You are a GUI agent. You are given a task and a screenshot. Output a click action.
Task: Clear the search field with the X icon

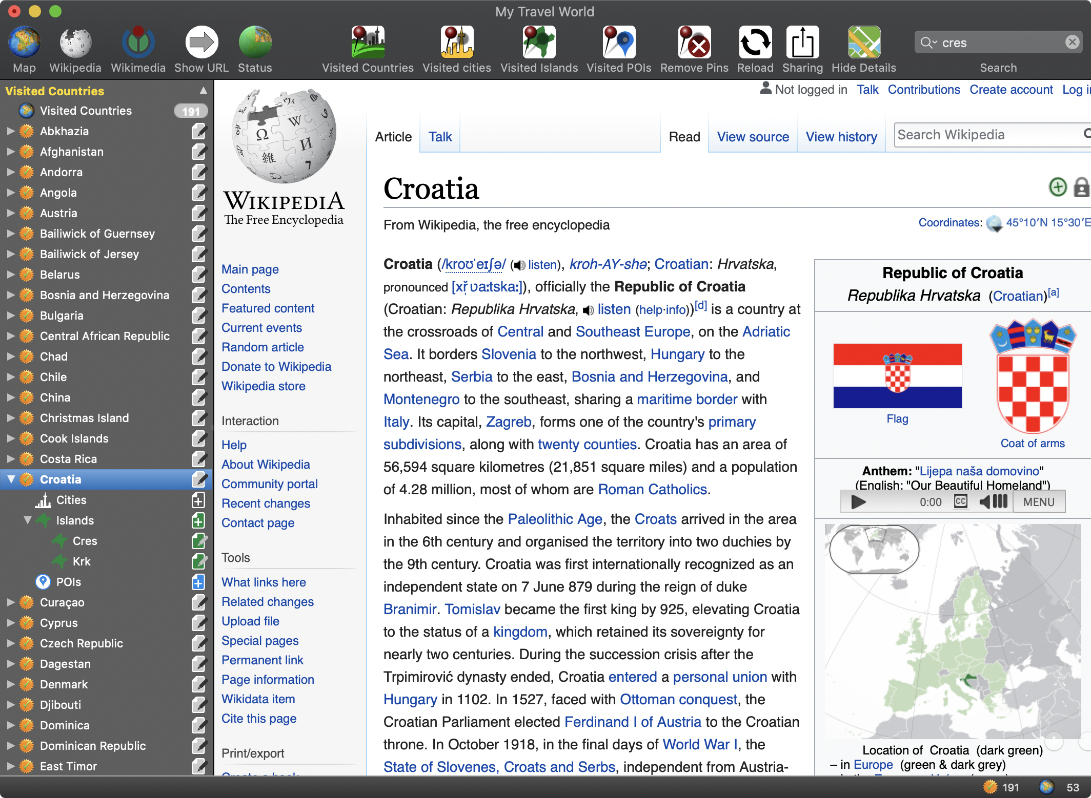pyautogui.click(x=1072, y=42)
